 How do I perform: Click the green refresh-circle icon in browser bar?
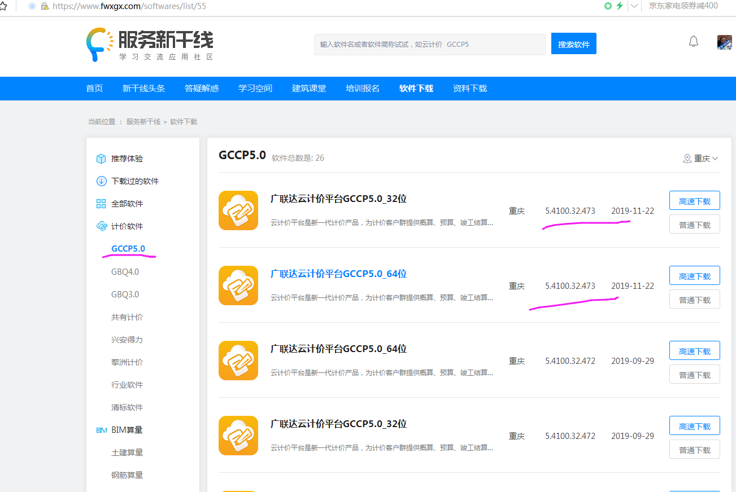click(x=608, y=6)
